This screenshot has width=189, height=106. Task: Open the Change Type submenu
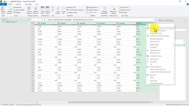click(161, 44)
